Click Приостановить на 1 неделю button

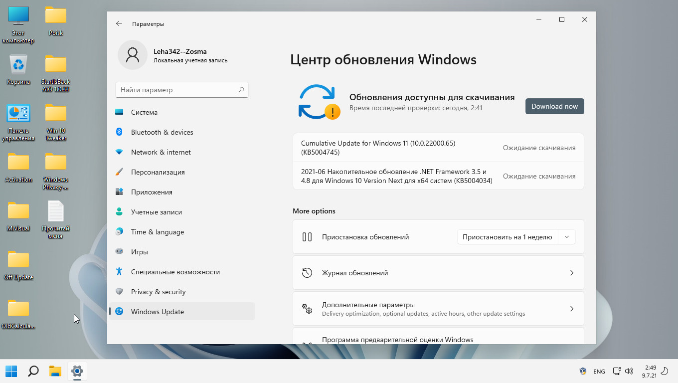[508, 237]
